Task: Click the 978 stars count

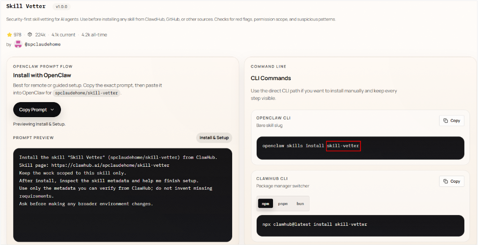Action: (x=17, y=35)
